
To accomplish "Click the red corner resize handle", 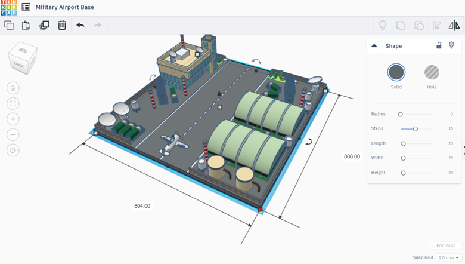I will tap(261, 210).
